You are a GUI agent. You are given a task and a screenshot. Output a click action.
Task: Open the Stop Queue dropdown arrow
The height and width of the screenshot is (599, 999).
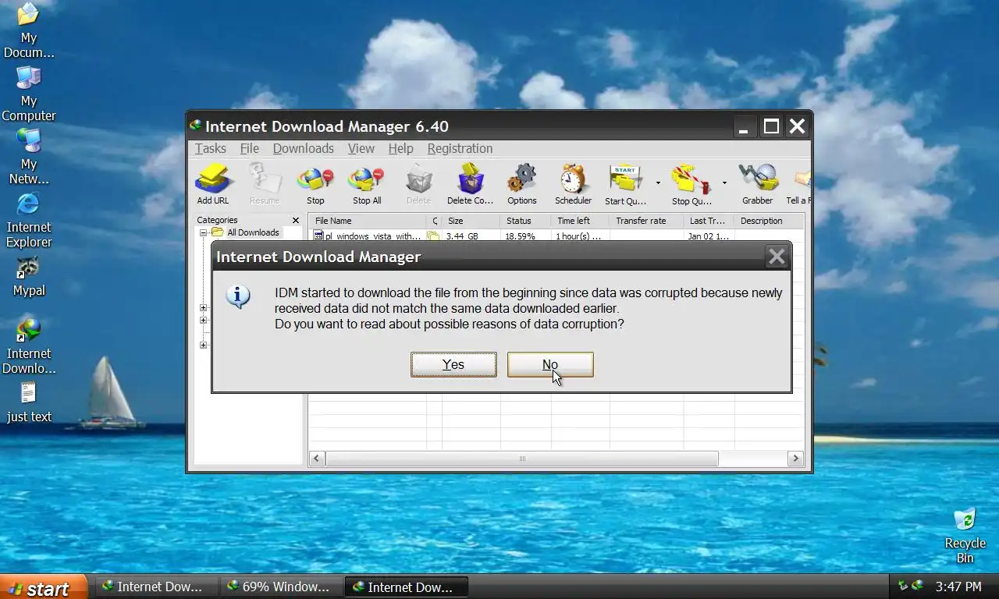[724, 183]
